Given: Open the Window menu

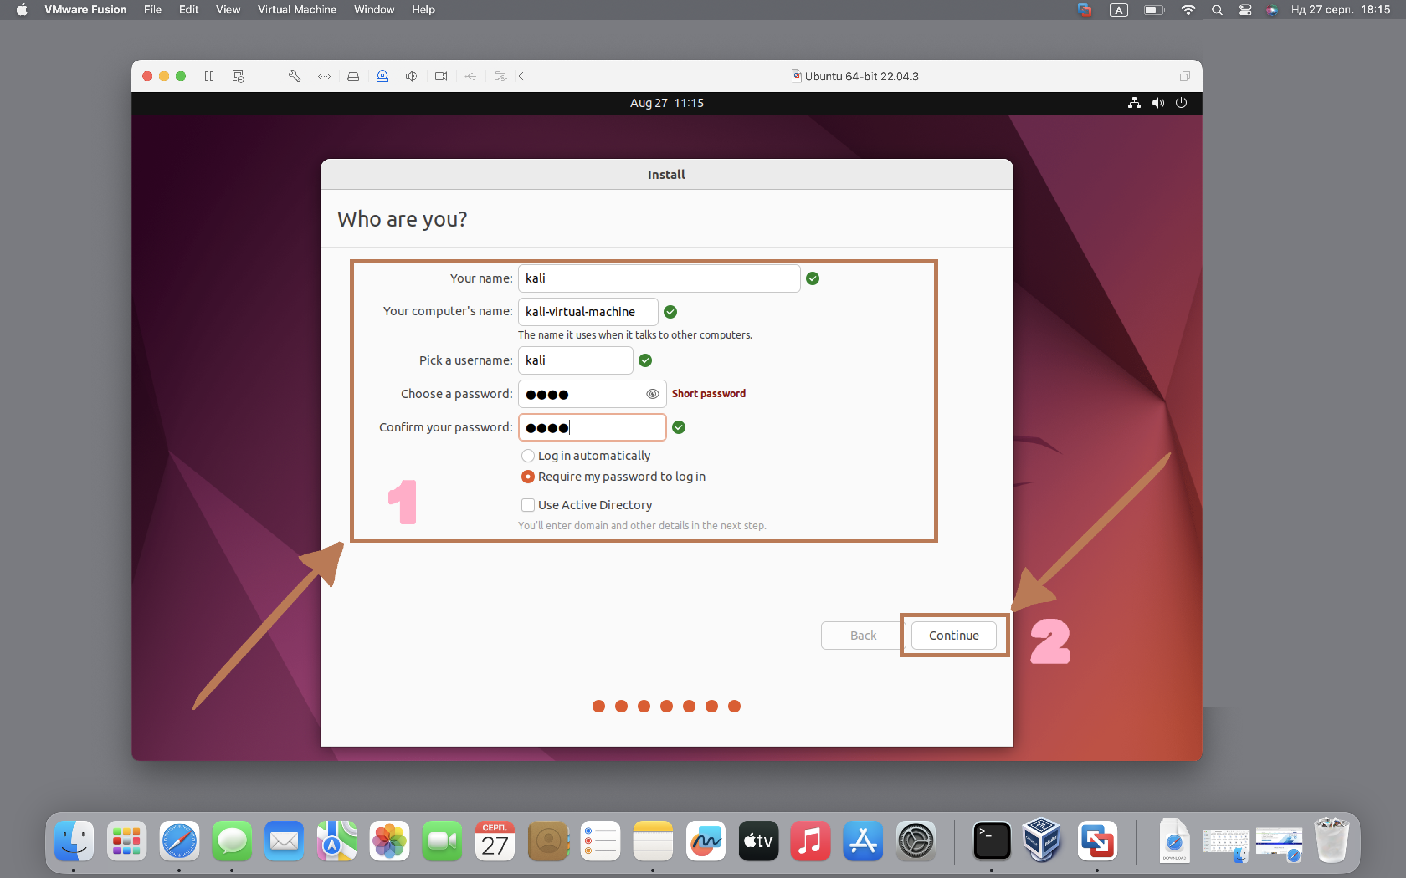Looking at the screenshot, I should pos(374,10).
